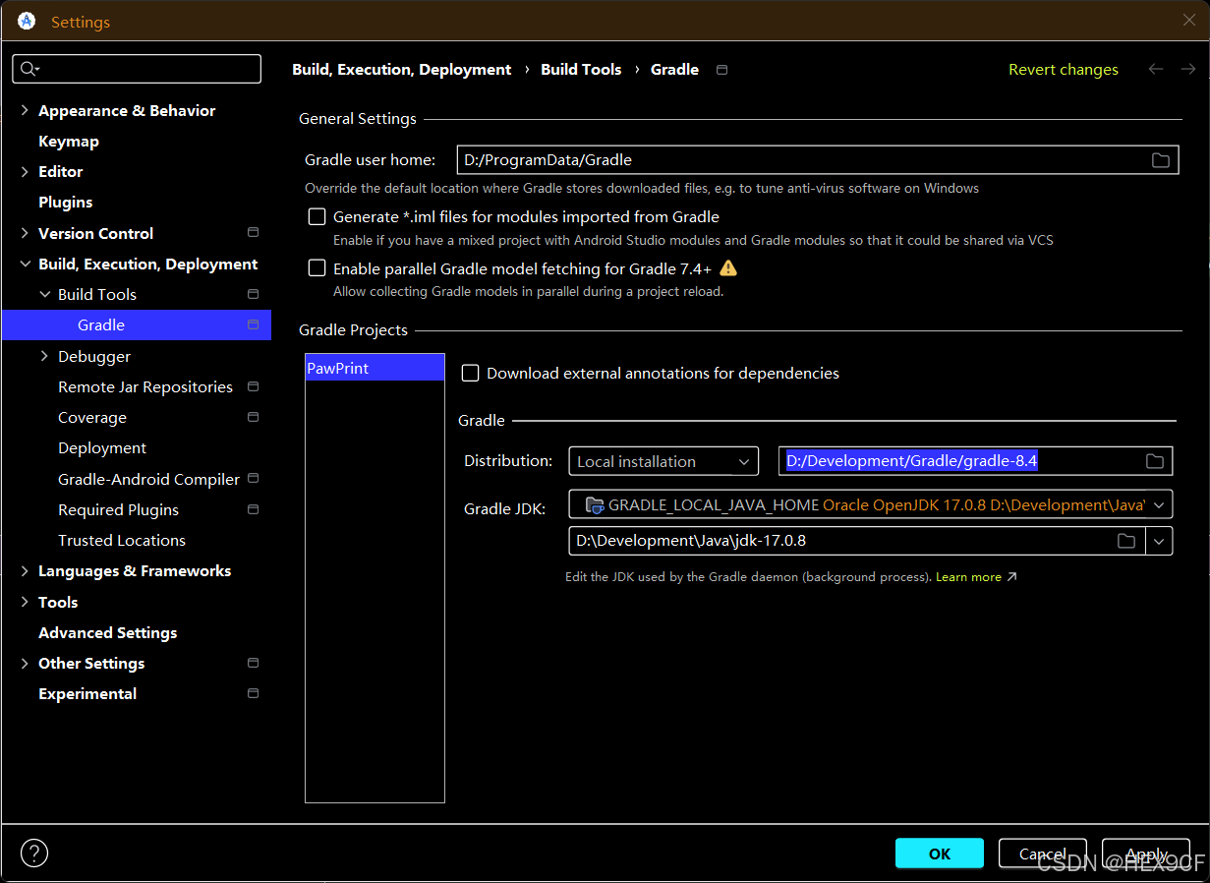The width and height of the screenshot is (1210, 883).
Task: Expand the Debugger node
Action: coord(44,356)
